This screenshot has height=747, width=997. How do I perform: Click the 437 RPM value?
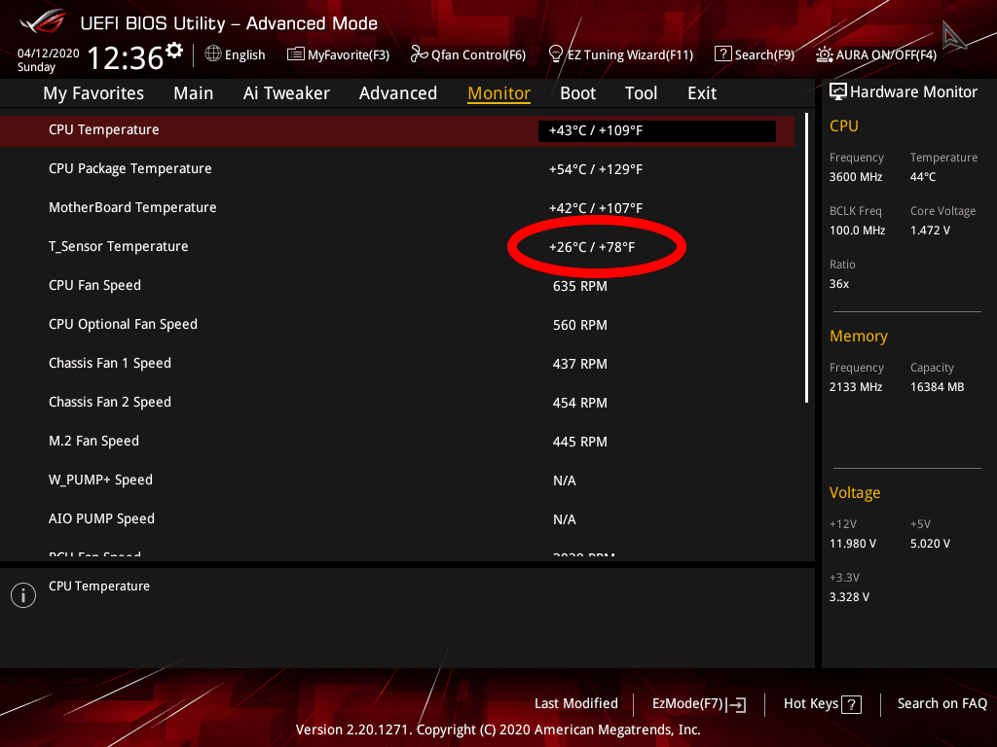[x=580, y=364]
